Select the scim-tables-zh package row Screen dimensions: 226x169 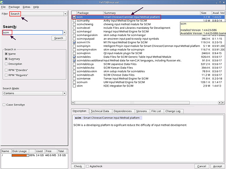148,75
